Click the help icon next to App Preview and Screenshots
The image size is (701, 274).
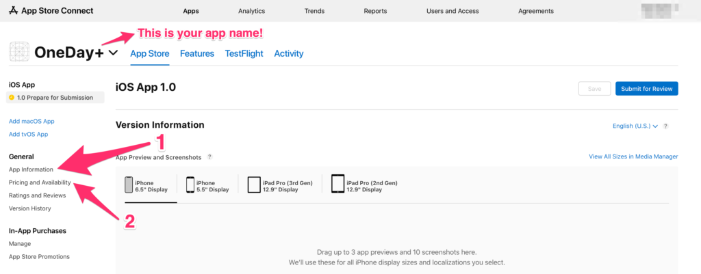pos(209,157)
